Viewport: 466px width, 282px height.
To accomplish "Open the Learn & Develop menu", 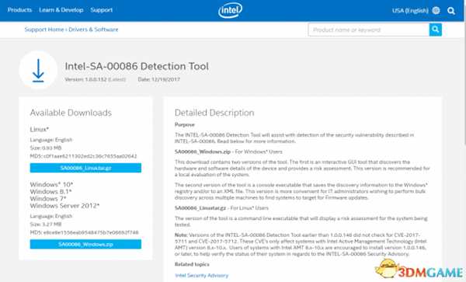I will pyautogui.click(x=61, y=10).
